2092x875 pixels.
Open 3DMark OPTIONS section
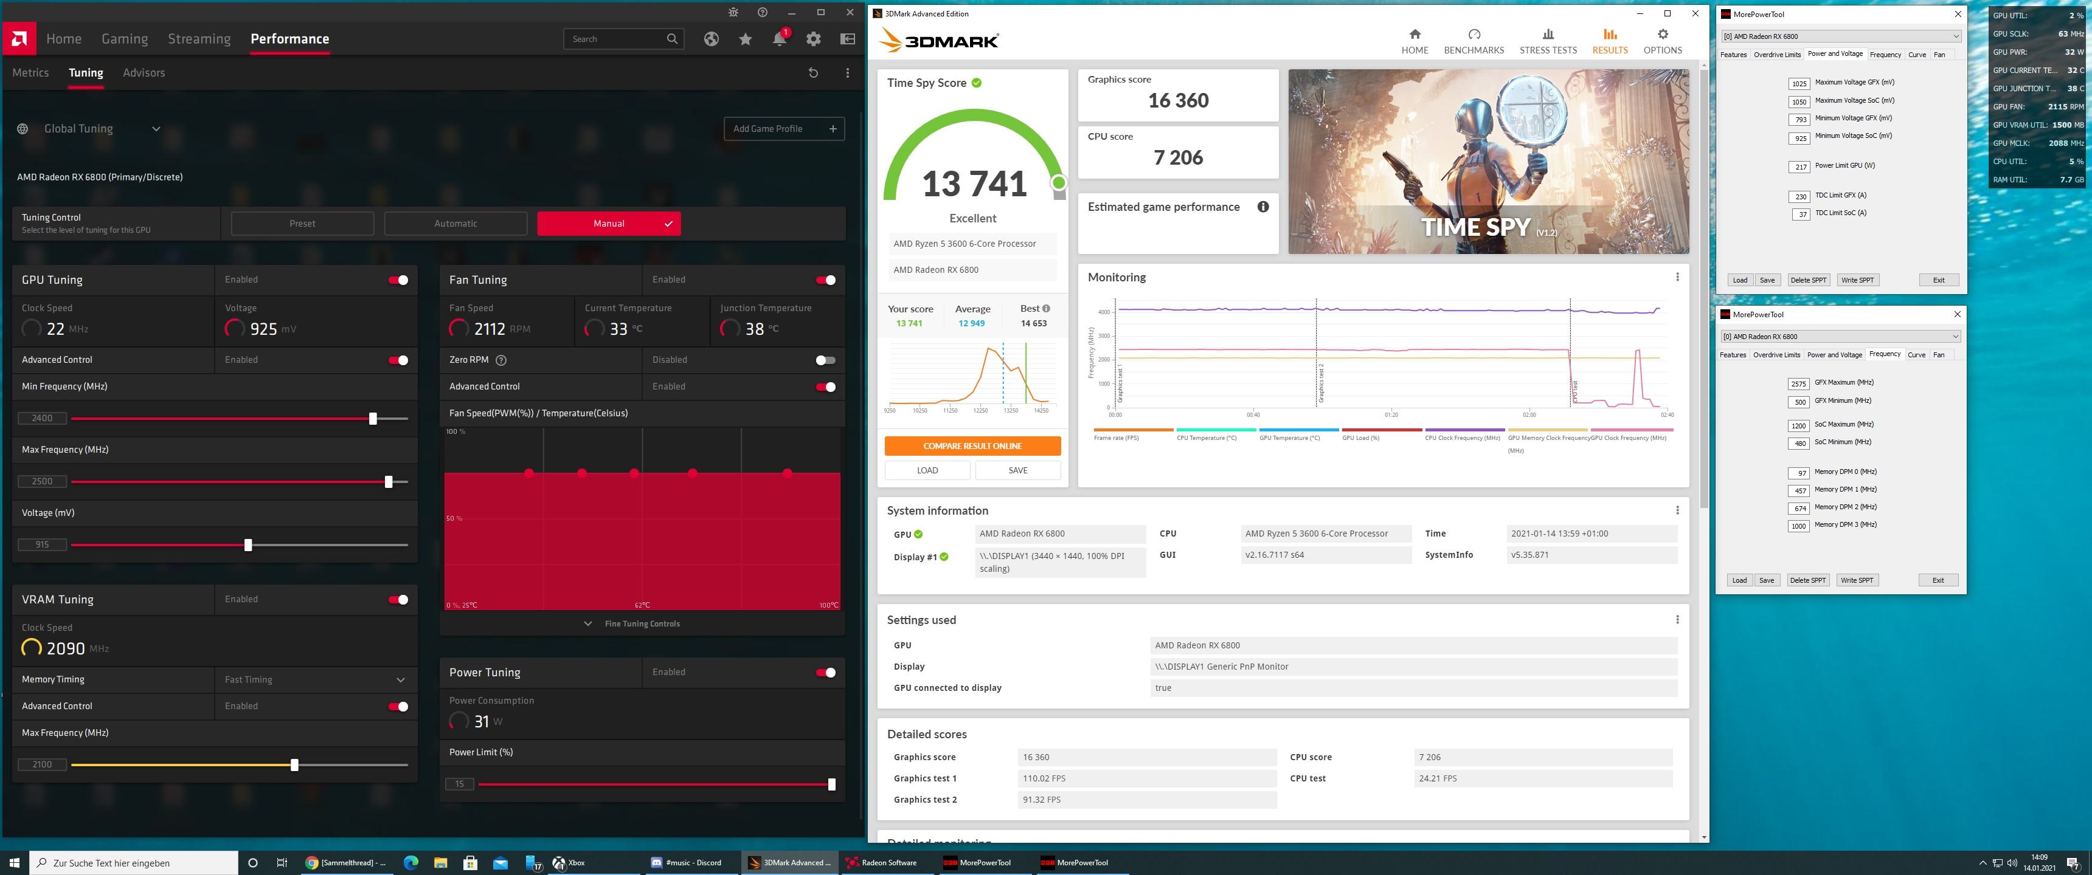1663,41
